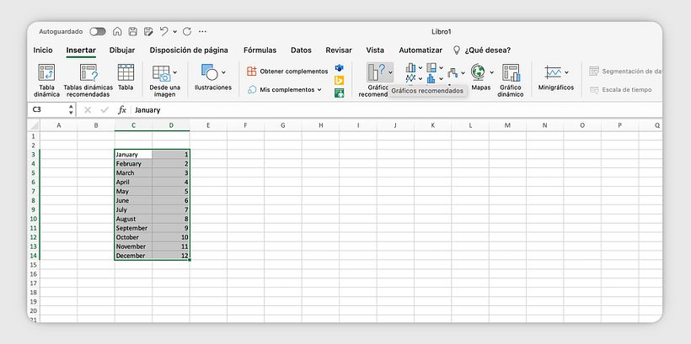Image resolution: width=691 pixels, height=344 pixels.
Task: Click the save-as pencil disk icon
Action: 148,32
